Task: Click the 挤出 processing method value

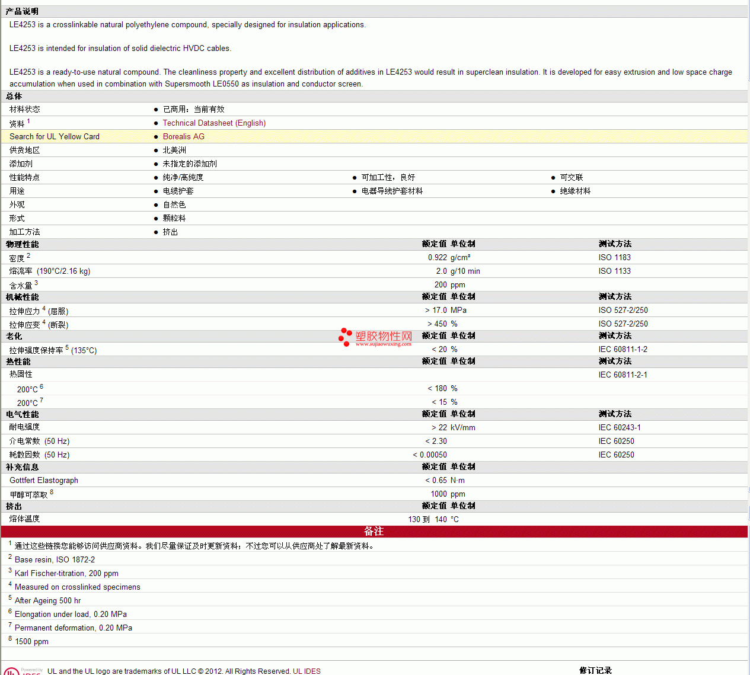Action: (170, 232)
